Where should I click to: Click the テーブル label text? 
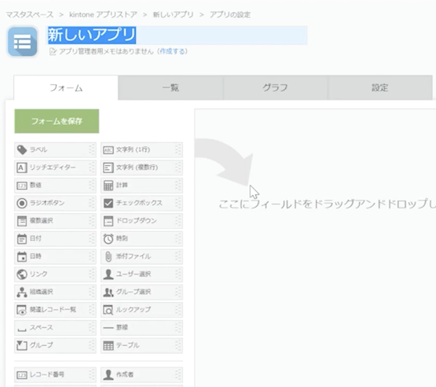pyautogui.click(x=128, y=345)
